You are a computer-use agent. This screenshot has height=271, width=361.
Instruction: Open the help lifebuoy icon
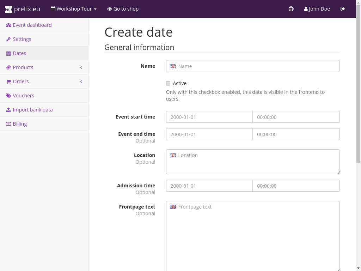[x=291, y=9]
